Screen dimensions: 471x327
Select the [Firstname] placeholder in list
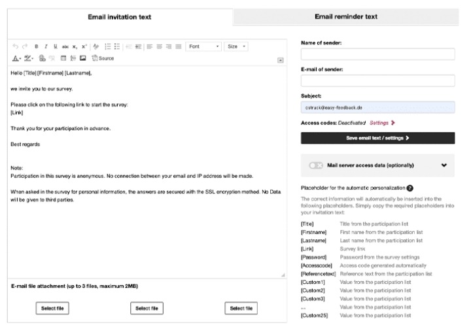click(313, 232)
